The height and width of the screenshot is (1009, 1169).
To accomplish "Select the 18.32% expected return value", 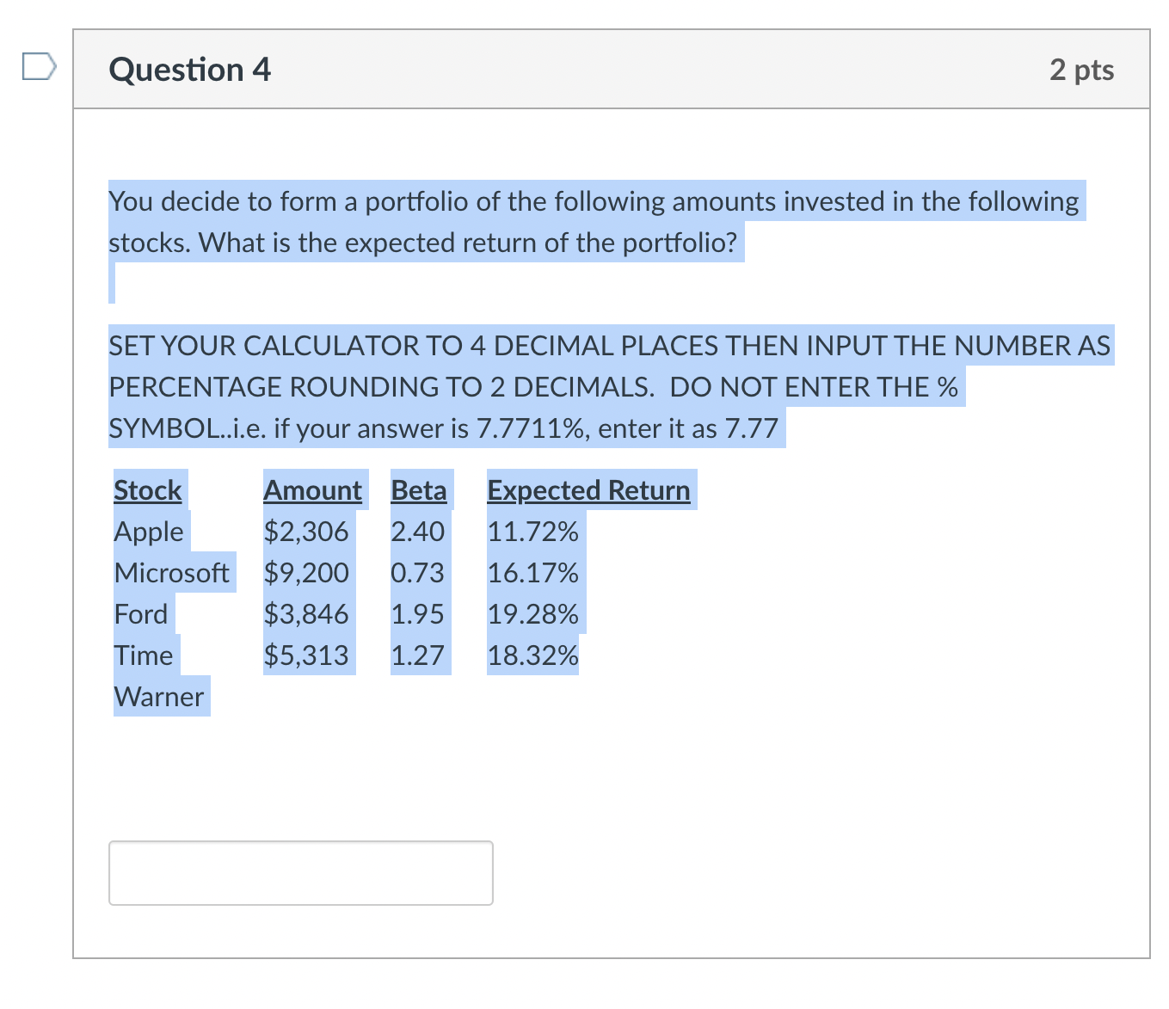I will (x=532, y=655).
